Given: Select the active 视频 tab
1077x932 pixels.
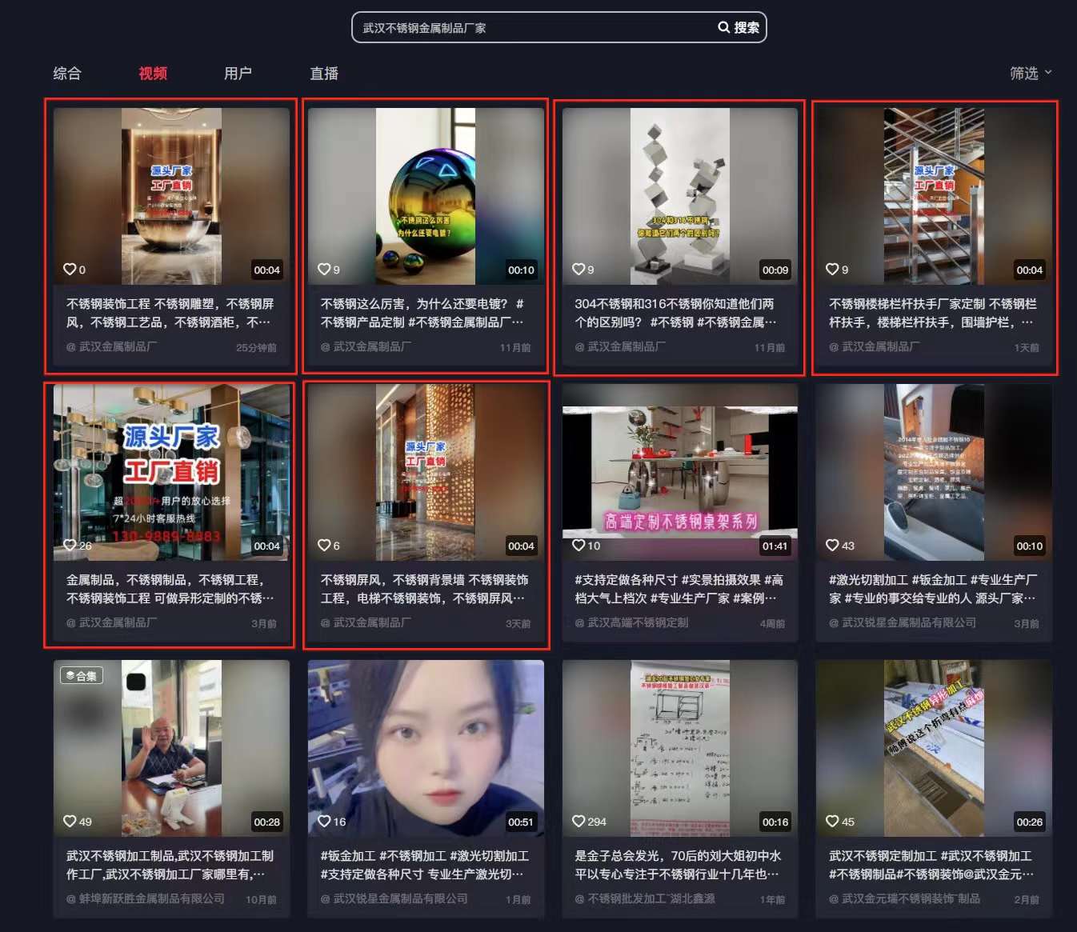Looking at the screenshot, I should click(153, 74).
